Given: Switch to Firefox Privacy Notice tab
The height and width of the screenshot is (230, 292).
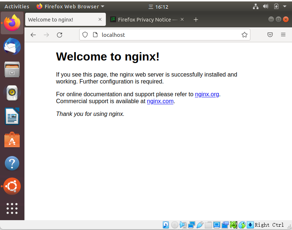Looking at the screenshot, I should click(147, 20).
